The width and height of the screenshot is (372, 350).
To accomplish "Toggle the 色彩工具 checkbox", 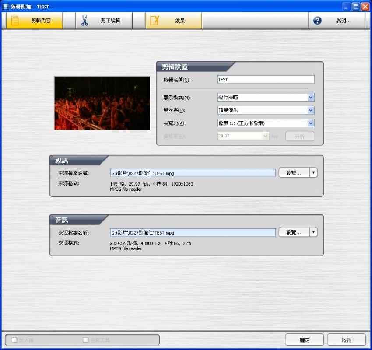I will pos(86,340).
